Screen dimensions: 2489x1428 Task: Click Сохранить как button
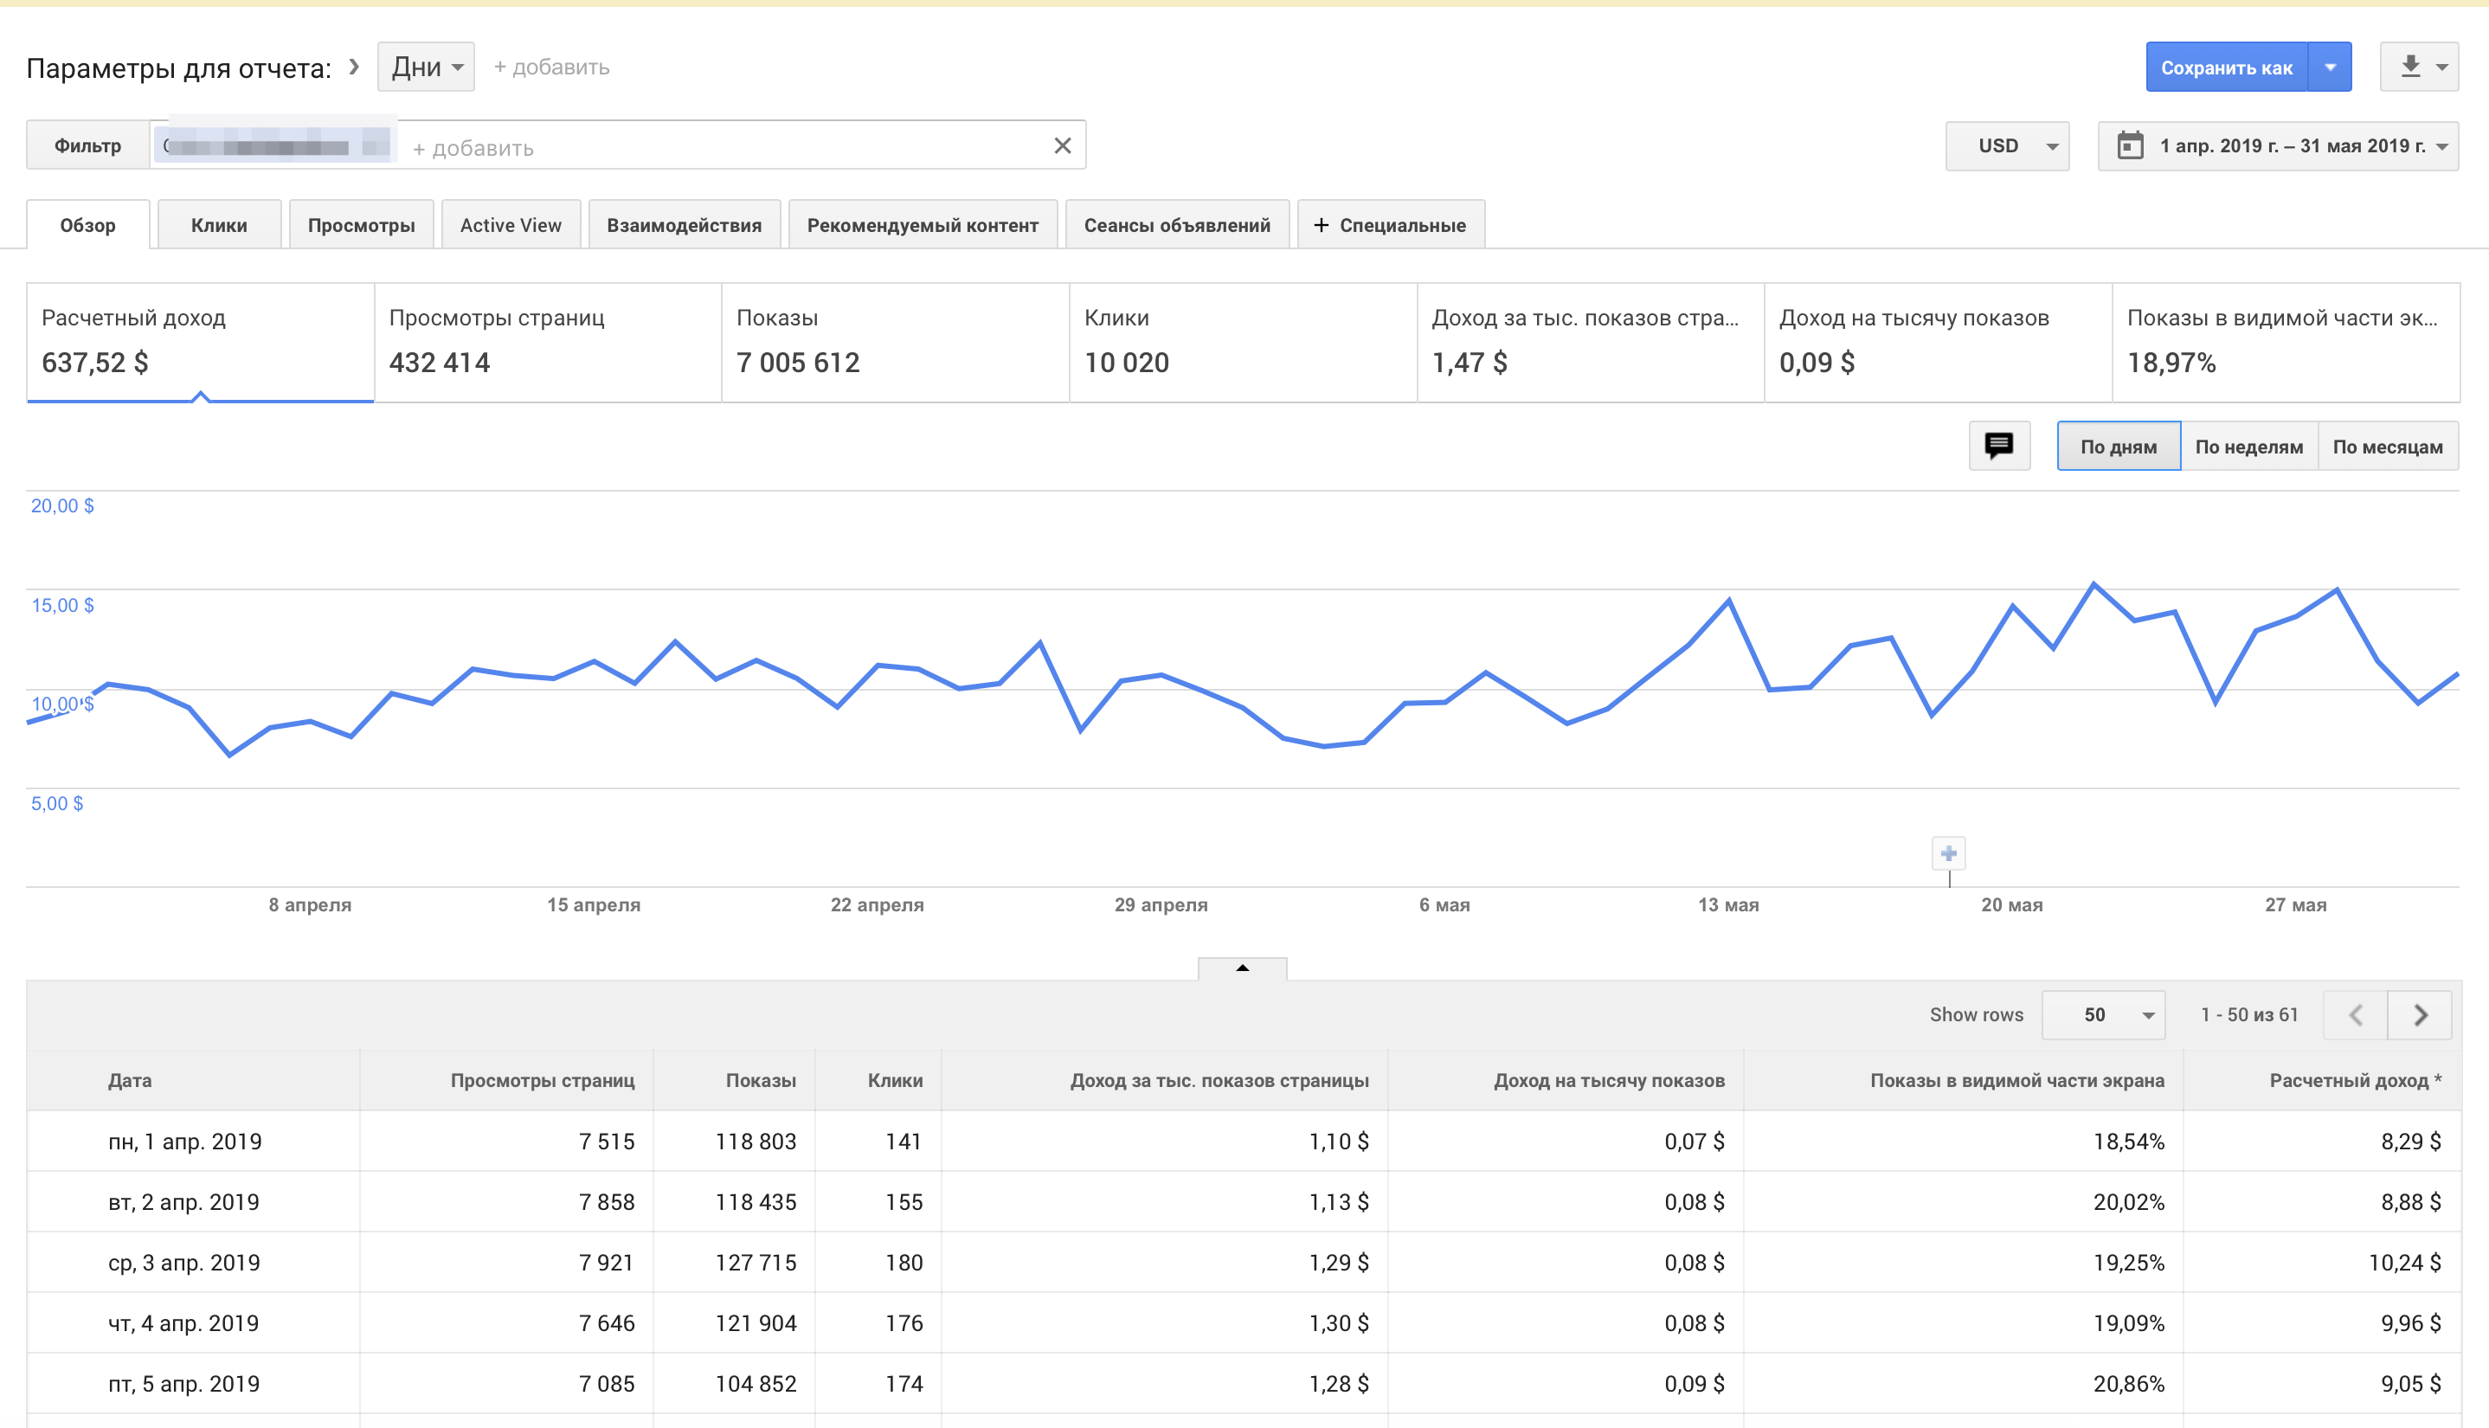2226,68
